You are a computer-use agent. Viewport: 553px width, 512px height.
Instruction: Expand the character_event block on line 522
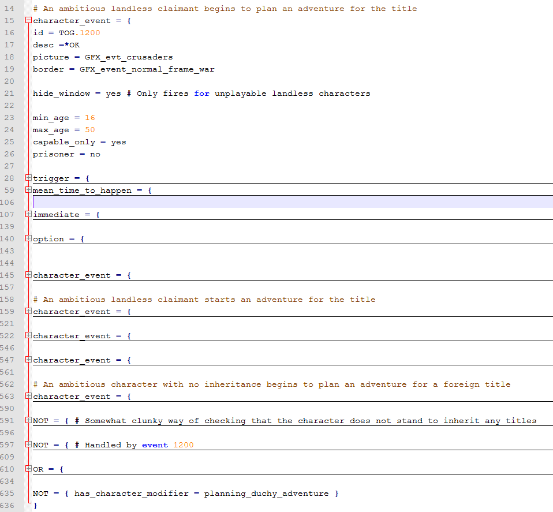pyautogui.click(x=28, y=336)
